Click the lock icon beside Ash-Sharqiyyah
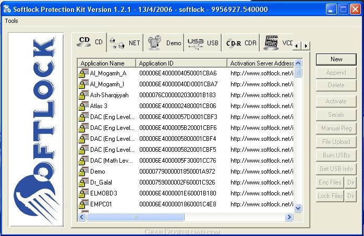 point(83,95)
